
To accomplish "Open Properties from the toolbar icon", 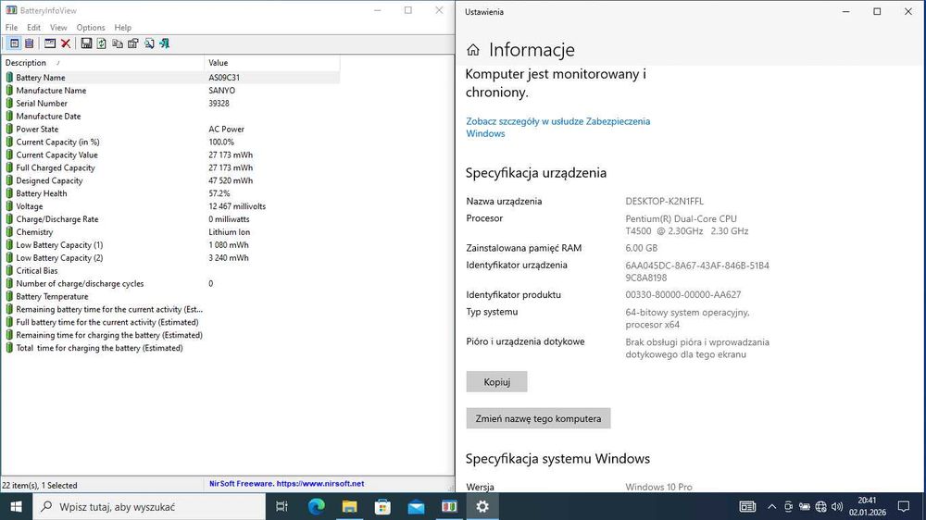I will point(132,43).
